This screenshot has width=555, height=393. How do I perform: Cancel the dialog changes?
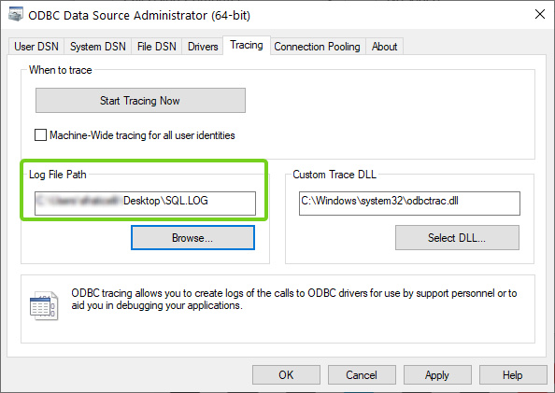point(362,374)
